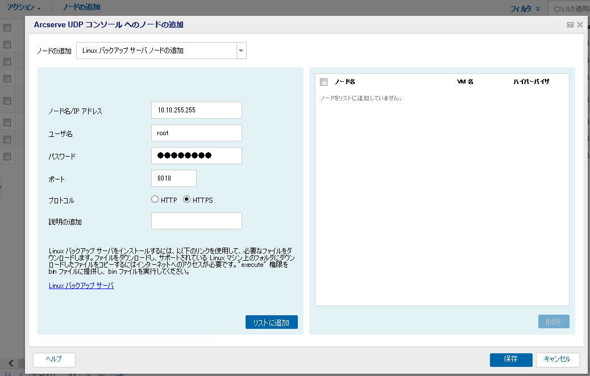Viewport: 590px width, 376px height.
Task: Click the ノード名 column header
Action: pyautogui.click(x=345, y=82)
